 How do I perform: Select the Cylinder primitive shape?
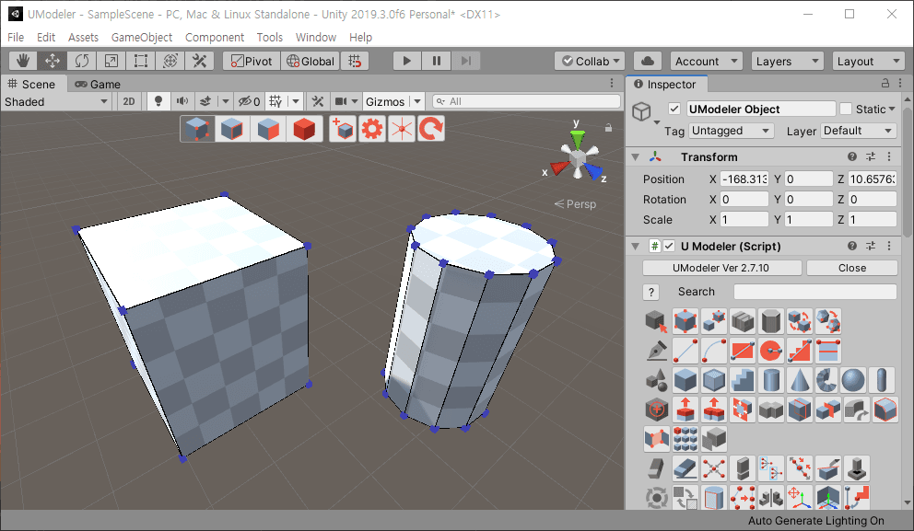[x=771, y=380]
